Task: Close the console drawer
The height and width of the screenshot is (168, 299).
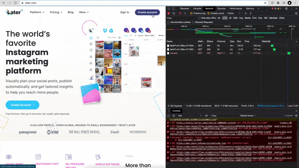Action: pos(296,111)
